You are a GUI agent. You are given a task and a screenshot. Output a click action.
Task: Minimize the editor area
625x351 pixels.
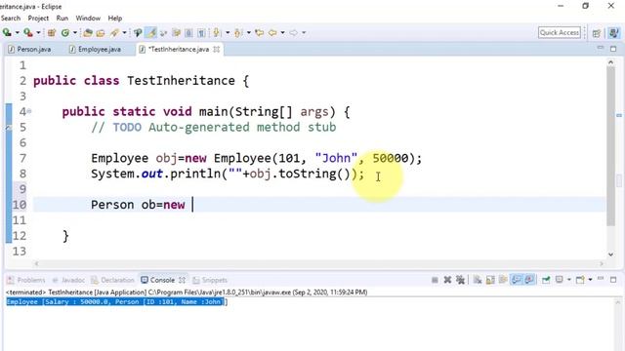(x=601, y=48)
